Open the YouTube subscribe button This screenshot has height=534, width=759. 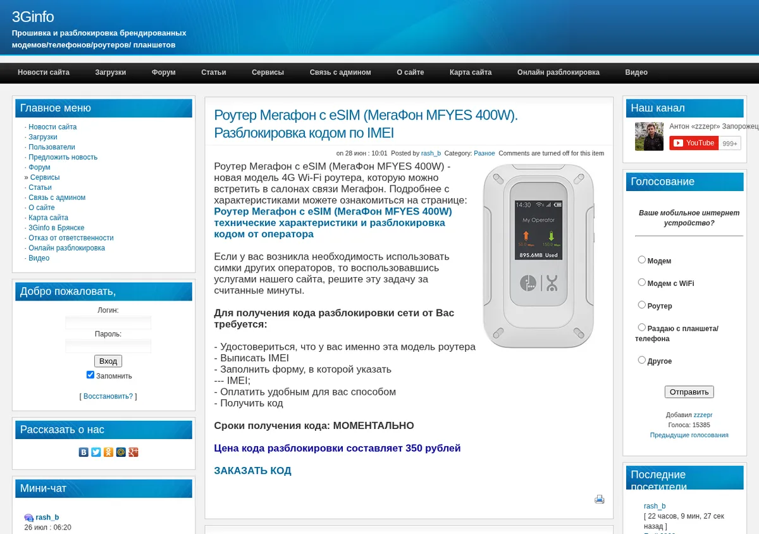694,143
